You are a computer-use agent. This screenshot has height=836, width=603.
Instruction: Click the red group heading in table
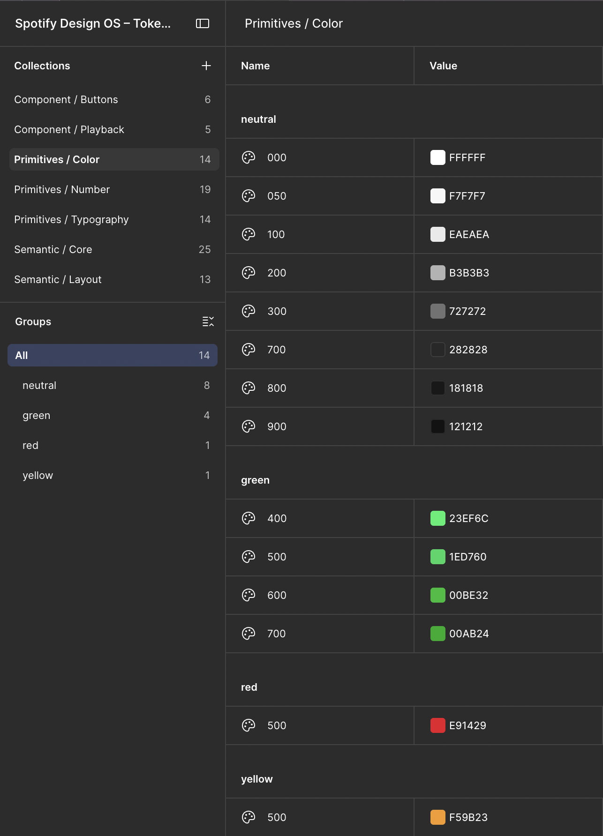coord(249,687)
